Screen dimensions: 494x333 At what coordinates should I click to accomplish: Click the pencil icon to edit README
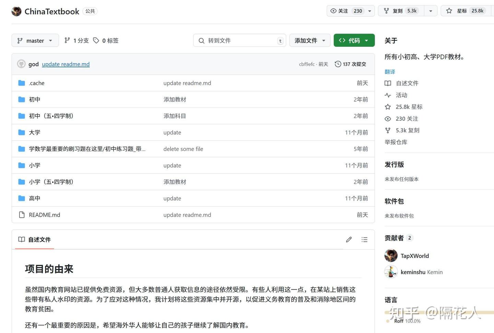pos(349,239)
